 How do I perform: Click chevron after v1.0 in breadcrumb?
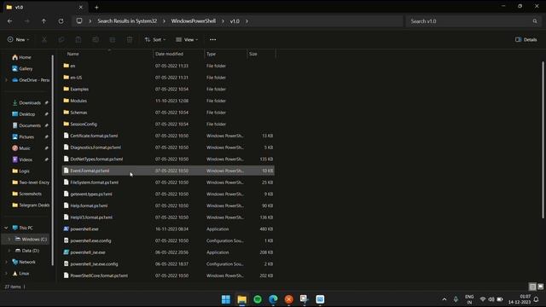coord(247,21)
